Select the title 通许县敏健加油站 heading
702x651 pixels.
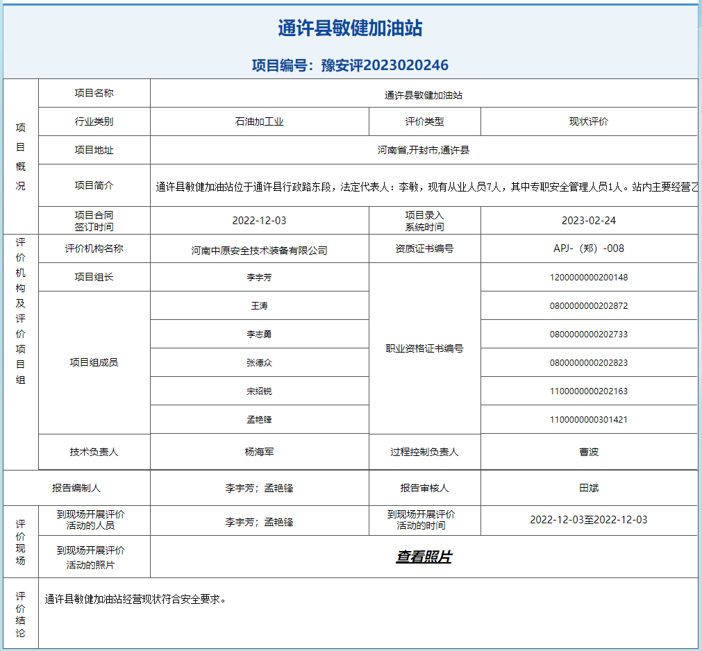tap(350, 28)
